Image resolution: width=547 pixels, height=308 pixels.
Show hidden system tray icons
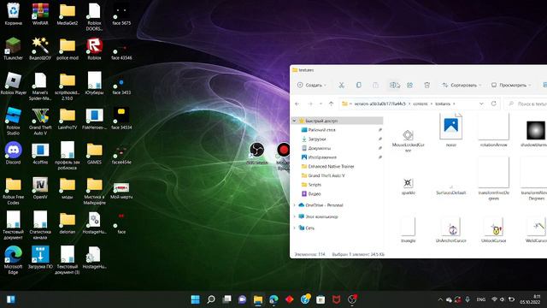click(x=440, y=299)
